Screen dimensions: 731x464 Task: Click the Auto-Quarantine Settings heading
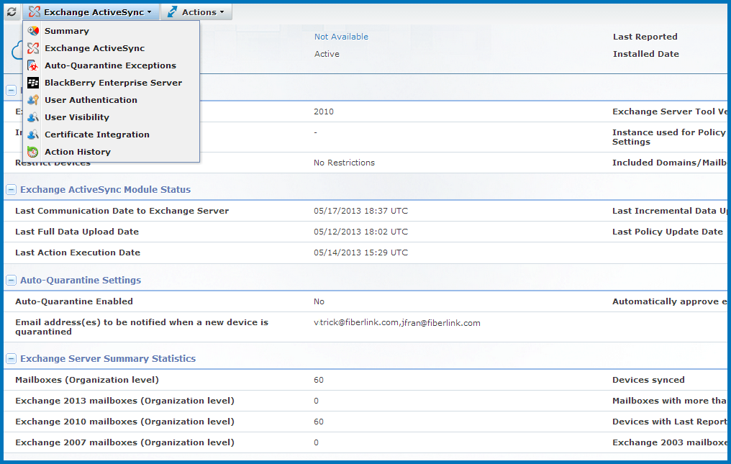tap(81, 280)
